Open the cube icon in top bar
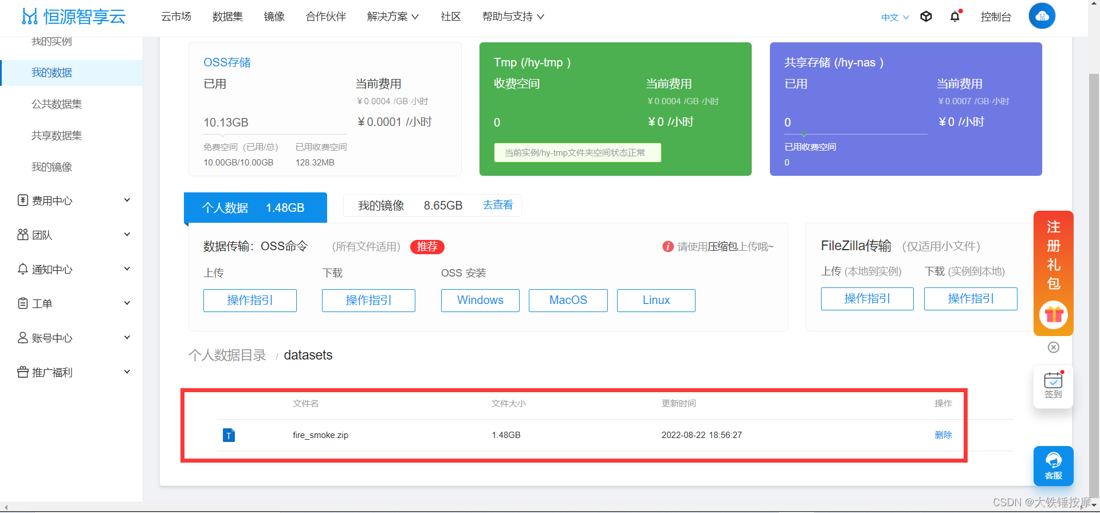Screen dimensions: 1100x513 tap(926, 17)
